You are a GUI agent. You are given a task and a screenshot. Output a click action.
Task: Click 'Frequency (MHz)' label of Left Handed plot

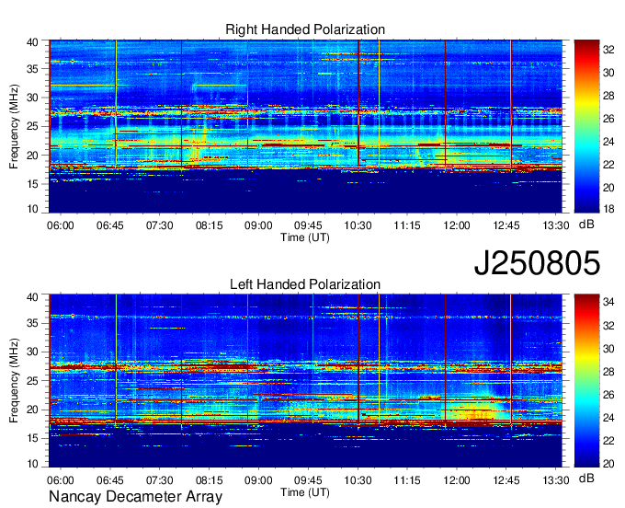click(x=14, y=381)
